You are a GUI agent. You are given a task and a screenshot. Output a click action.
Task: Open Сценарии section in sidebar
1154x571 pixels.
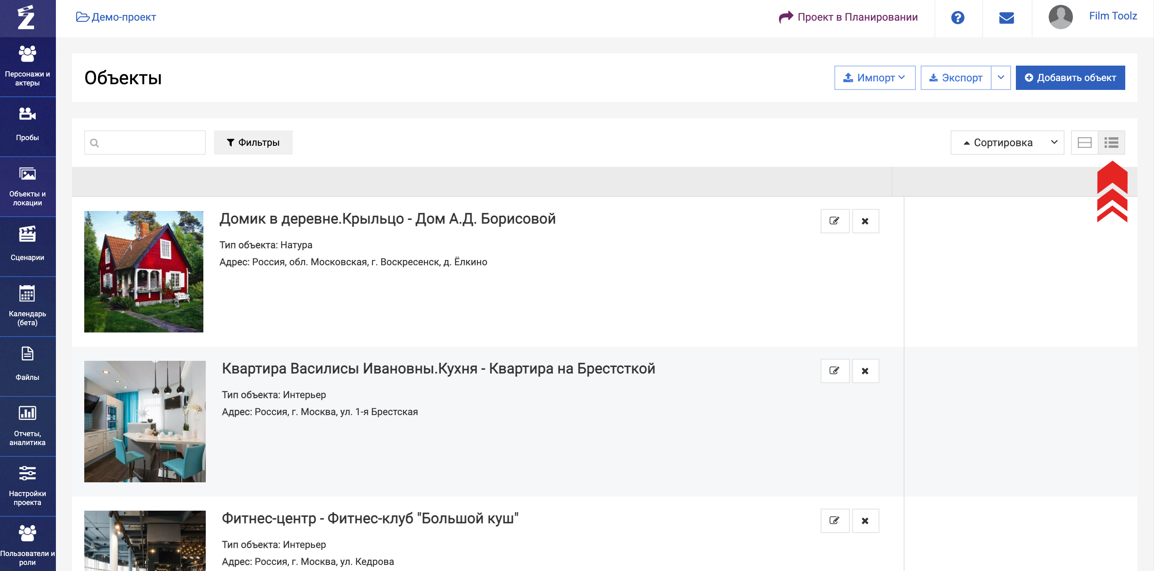point(27,247)
